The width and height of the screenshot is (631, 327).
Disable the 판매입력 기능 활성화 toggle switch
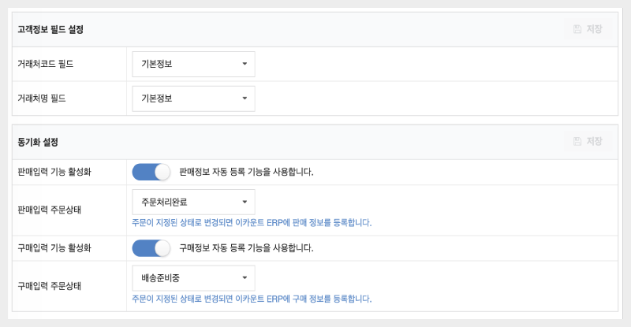[151, 172]
